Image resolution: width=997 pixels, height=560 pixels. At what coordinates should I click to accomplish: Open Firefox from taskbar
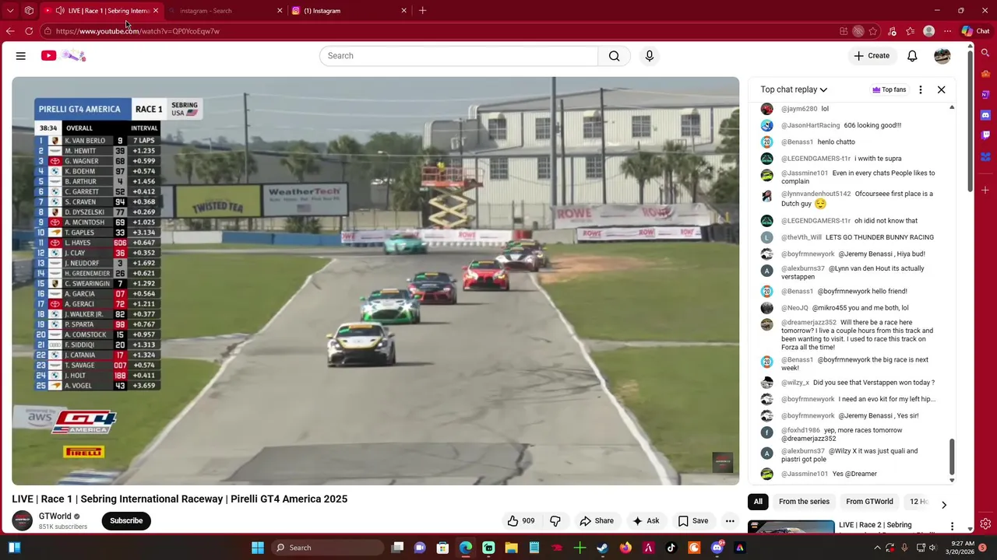point(625,548)
